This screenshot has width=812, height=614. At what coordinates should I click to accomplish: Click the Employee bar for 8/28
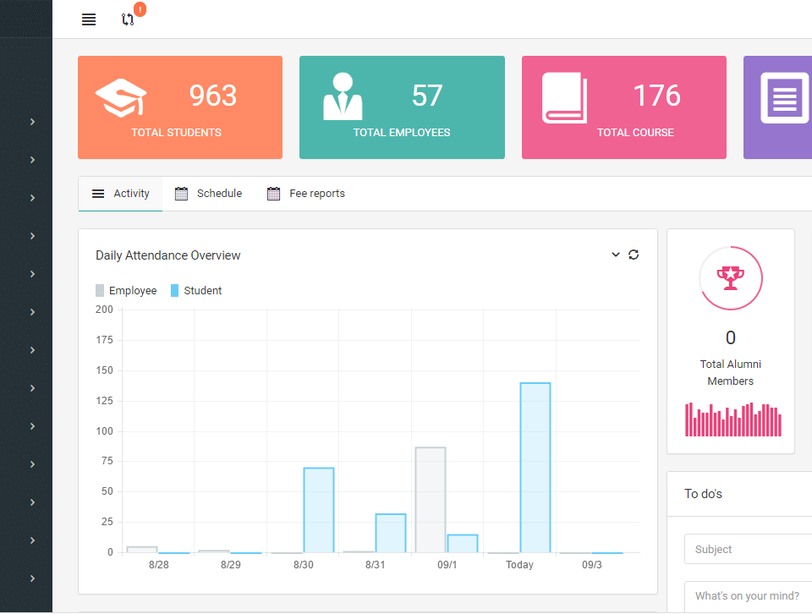[142, 550]
